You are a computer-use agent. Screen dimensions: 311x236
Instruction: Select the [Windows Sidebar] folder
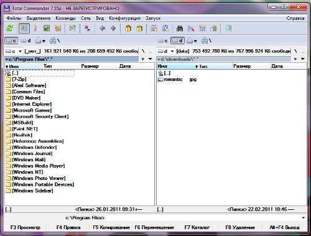[29, 191]
